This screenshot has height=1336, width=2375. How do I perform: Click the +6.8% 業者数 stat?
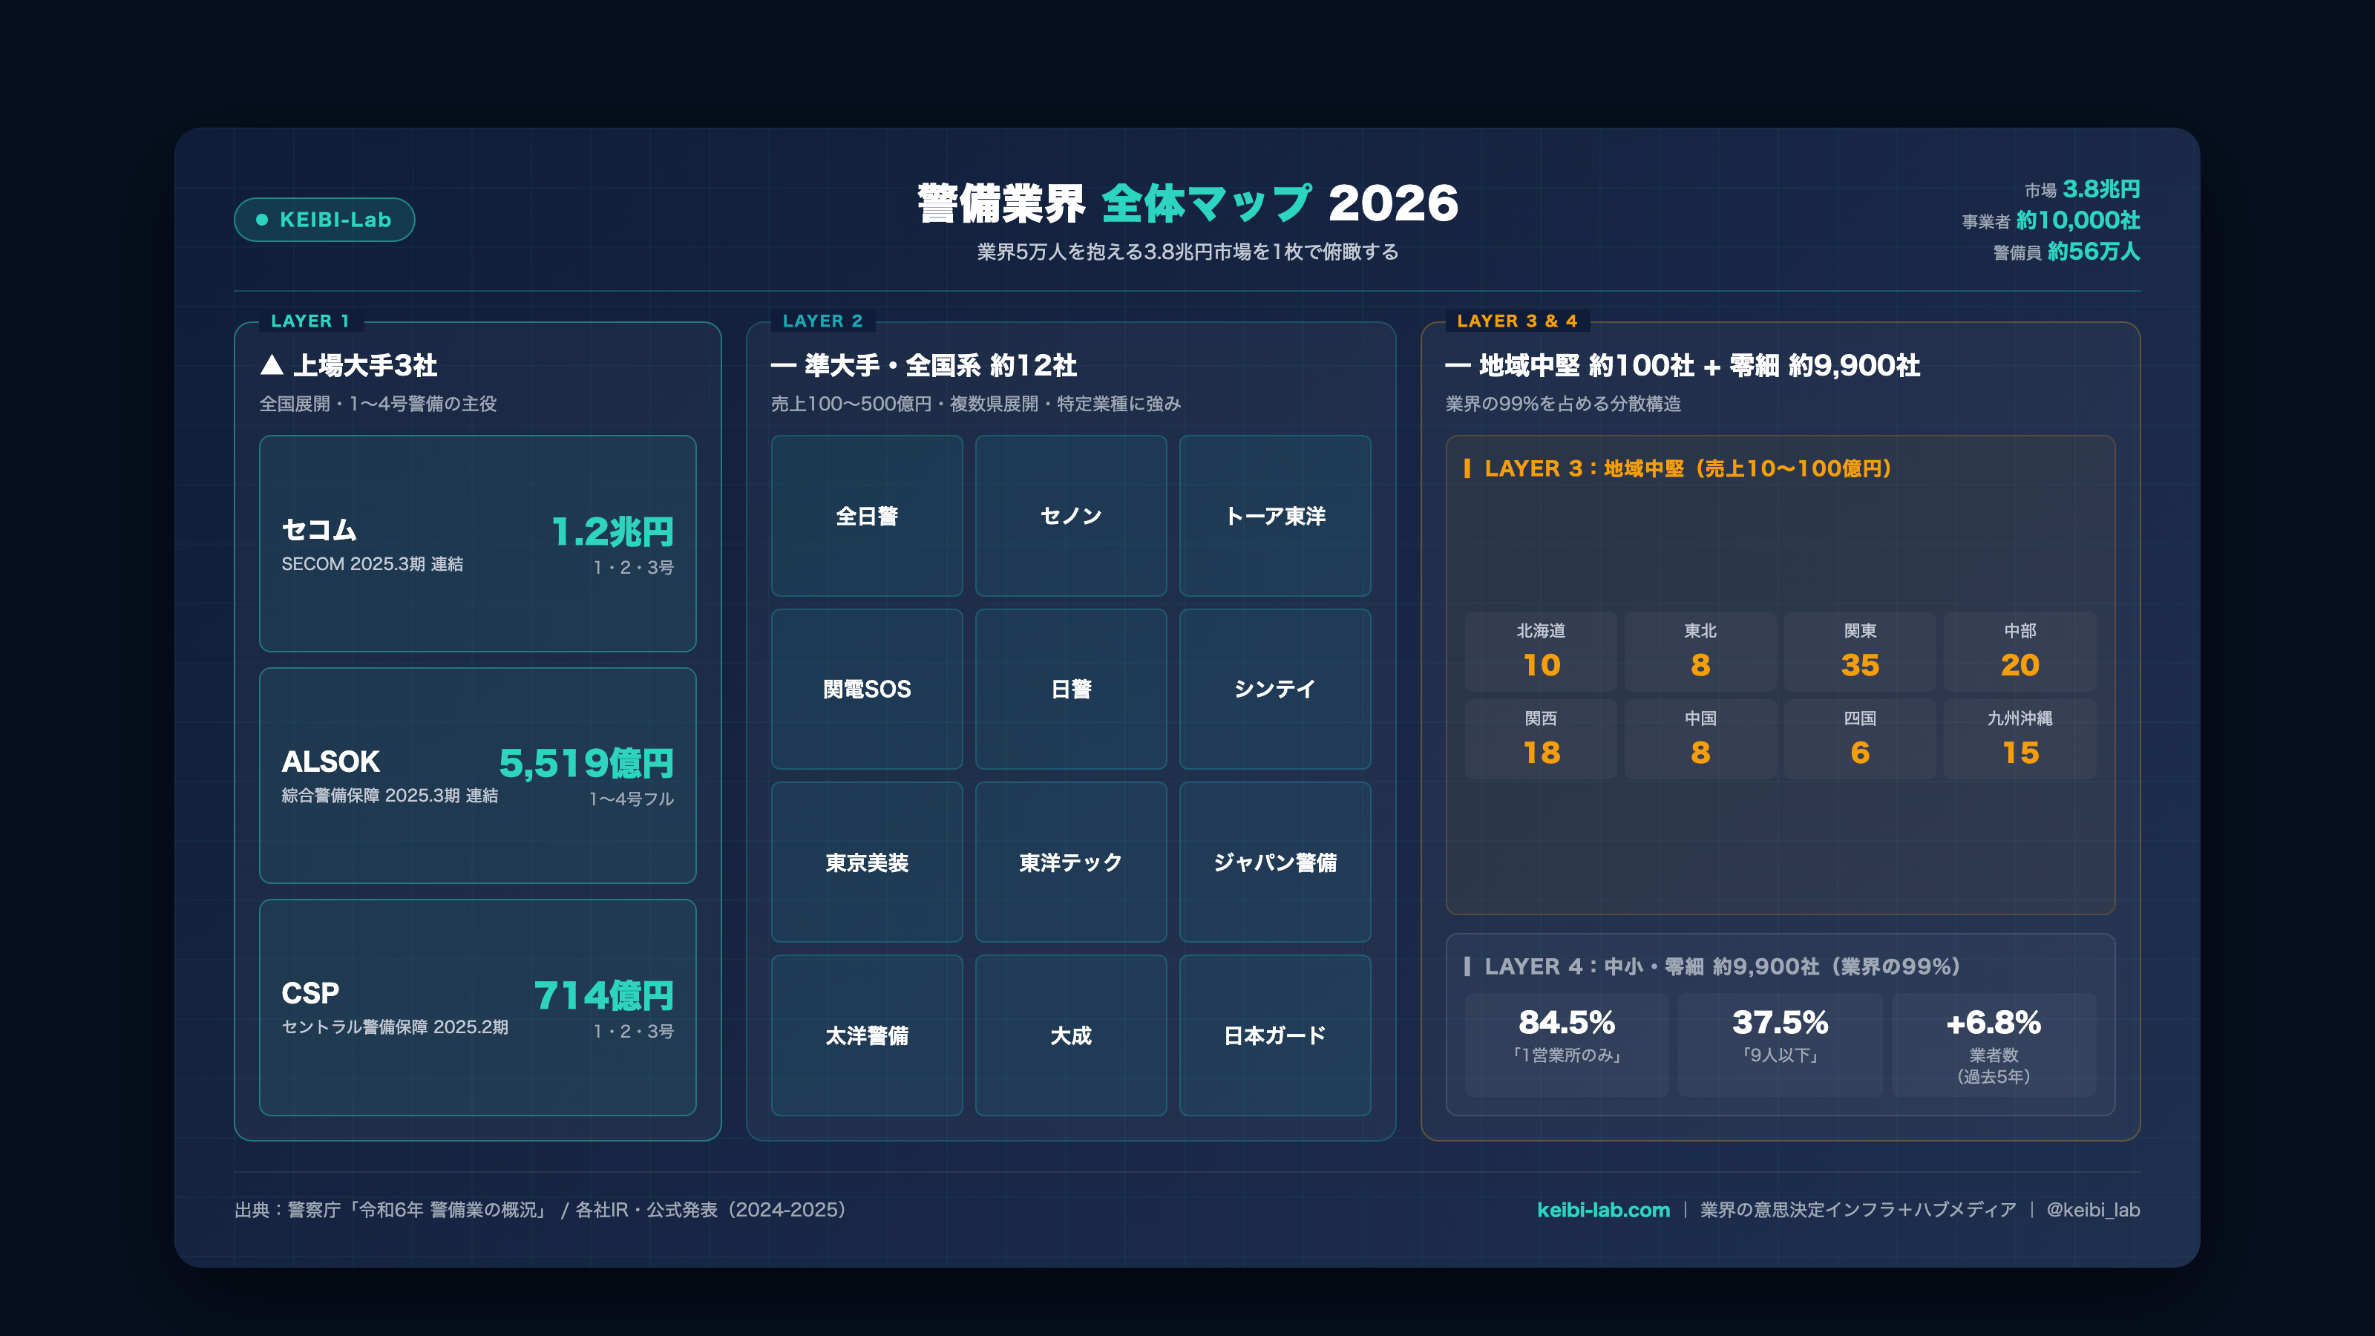click(x=1994, y=1044)
